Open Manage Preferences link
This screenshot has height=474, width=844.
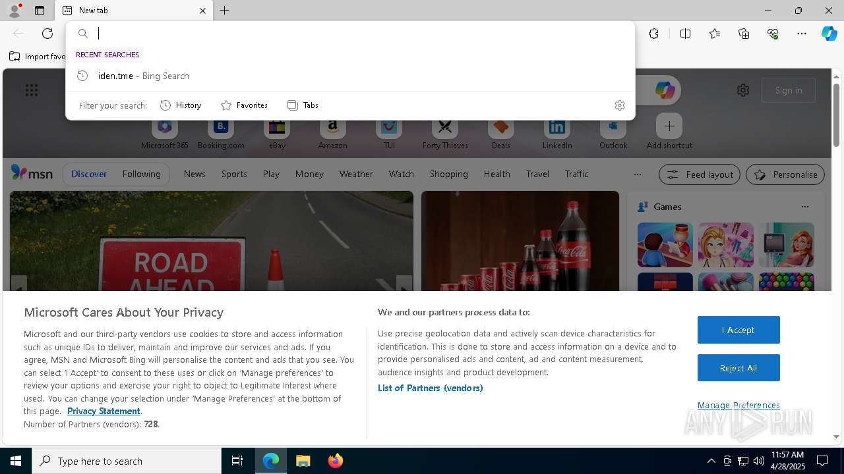(x=738, y=405)
